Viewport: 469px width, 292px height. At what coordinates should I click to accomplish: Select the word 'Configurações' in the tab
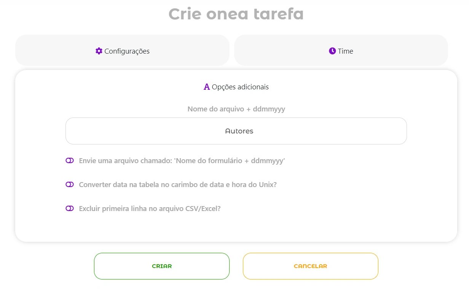pos(127,51)
